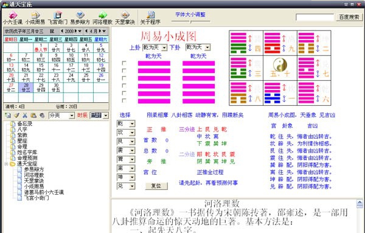The width and height of the screenshot is (365, 233).
Task: Collapse the 通天宝座 tree node
Action: pyautogui.click(x=6, y=164)
